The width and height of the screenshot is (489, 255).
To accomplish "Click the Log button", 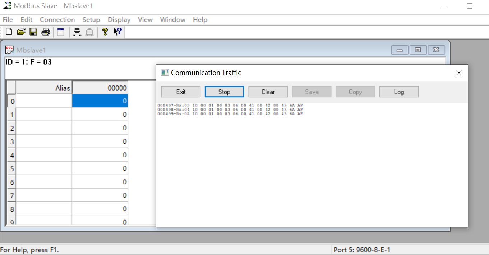I will [399, 92].
